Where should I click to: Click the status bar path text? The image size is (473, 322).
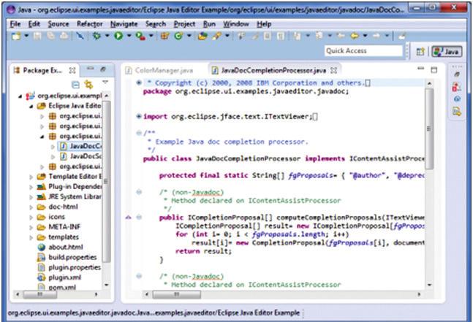pyautogui.click(x=154, y=313)
